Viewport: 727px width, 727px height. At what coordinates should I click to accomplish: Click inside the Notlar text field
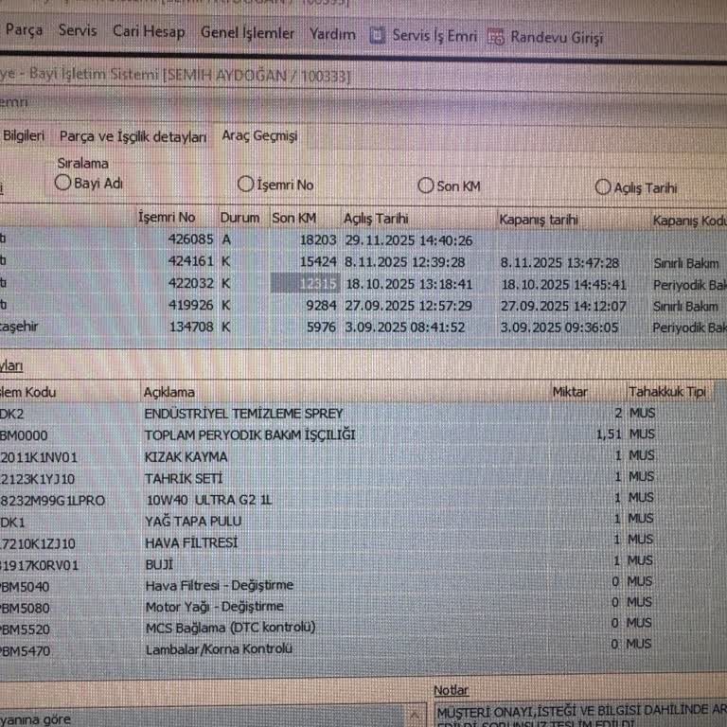click(x=581, y=715)
